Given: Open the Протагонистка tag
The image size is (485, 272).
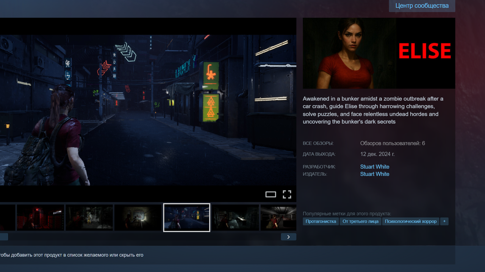Looking at the screenshot, I should point(321,221).
